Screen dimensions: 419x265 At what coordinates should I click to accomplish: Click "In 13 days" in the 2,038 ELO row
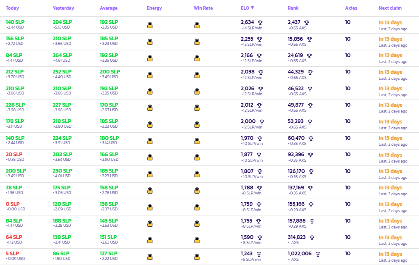click(390, 72)
